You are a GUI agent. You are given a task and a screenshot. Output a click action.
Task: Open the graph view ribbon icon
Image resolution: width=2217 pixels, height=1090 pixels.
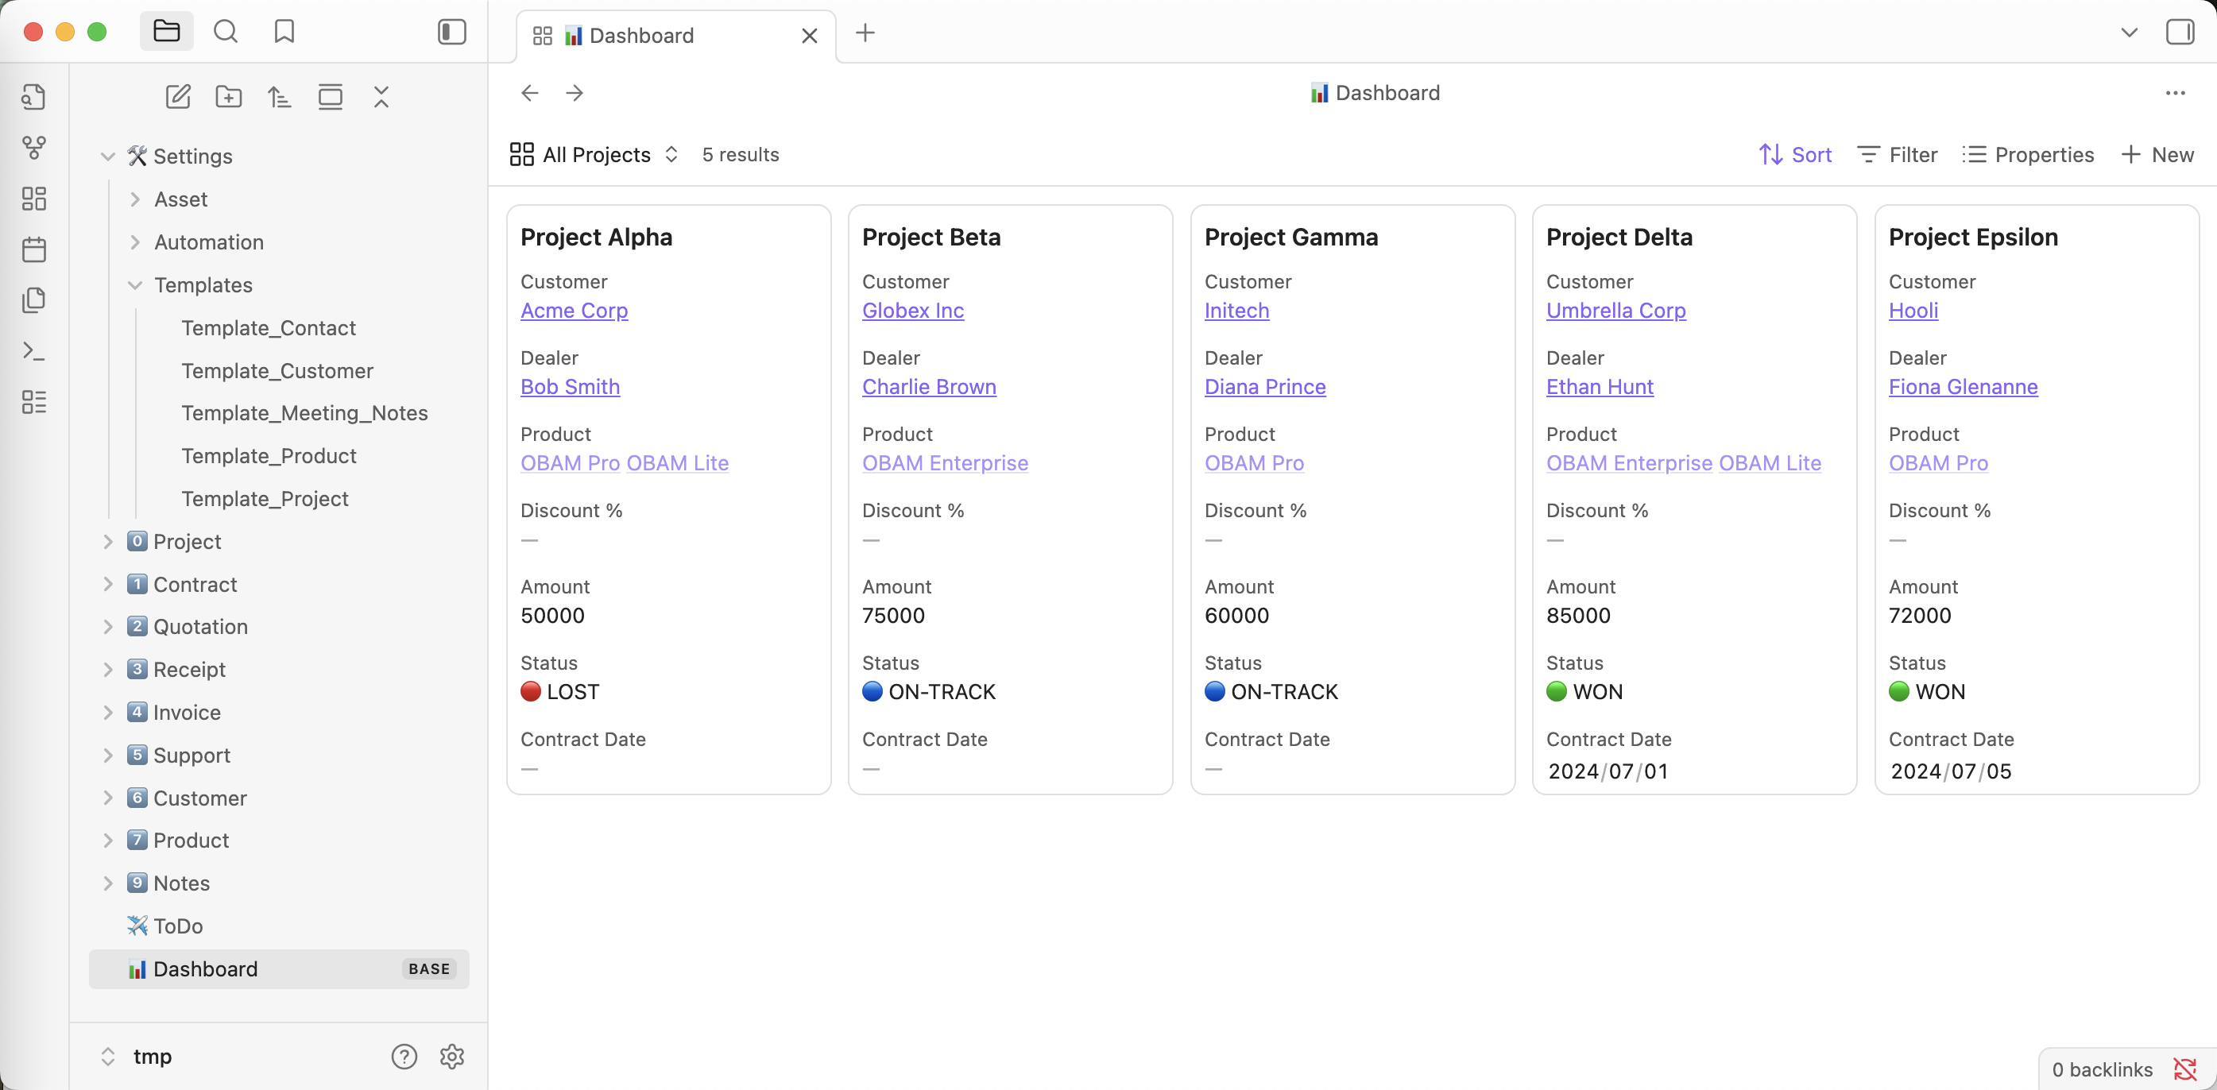click(x=33, y=147)
